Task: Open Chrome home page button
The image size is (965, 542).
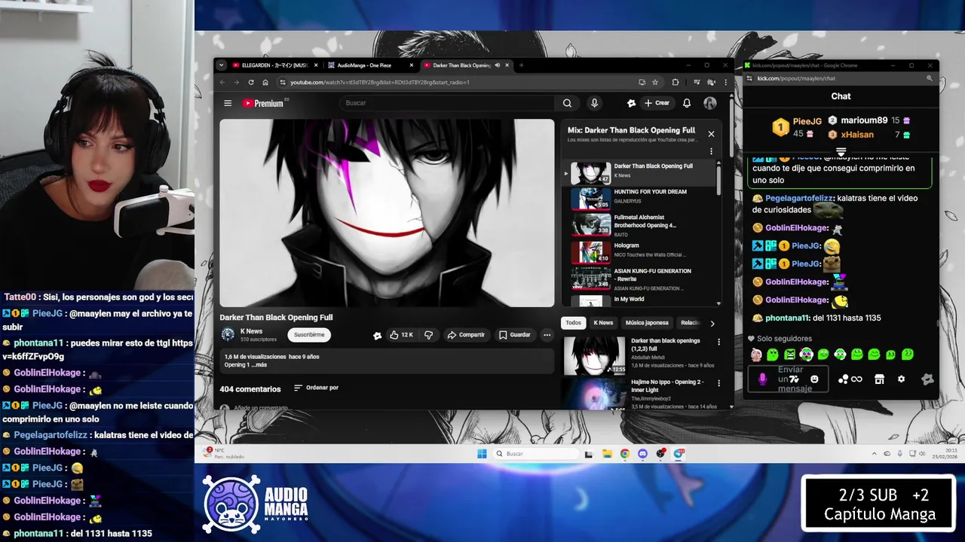Action: (265, 82)
